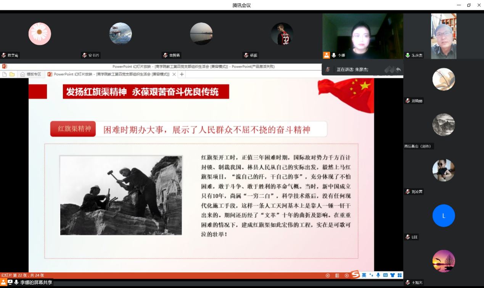Toggle Sogou punctuation mode
Image resolution: width=484 pixels, height=288 pixels.
pyautogui.click(x=371, y=275)
